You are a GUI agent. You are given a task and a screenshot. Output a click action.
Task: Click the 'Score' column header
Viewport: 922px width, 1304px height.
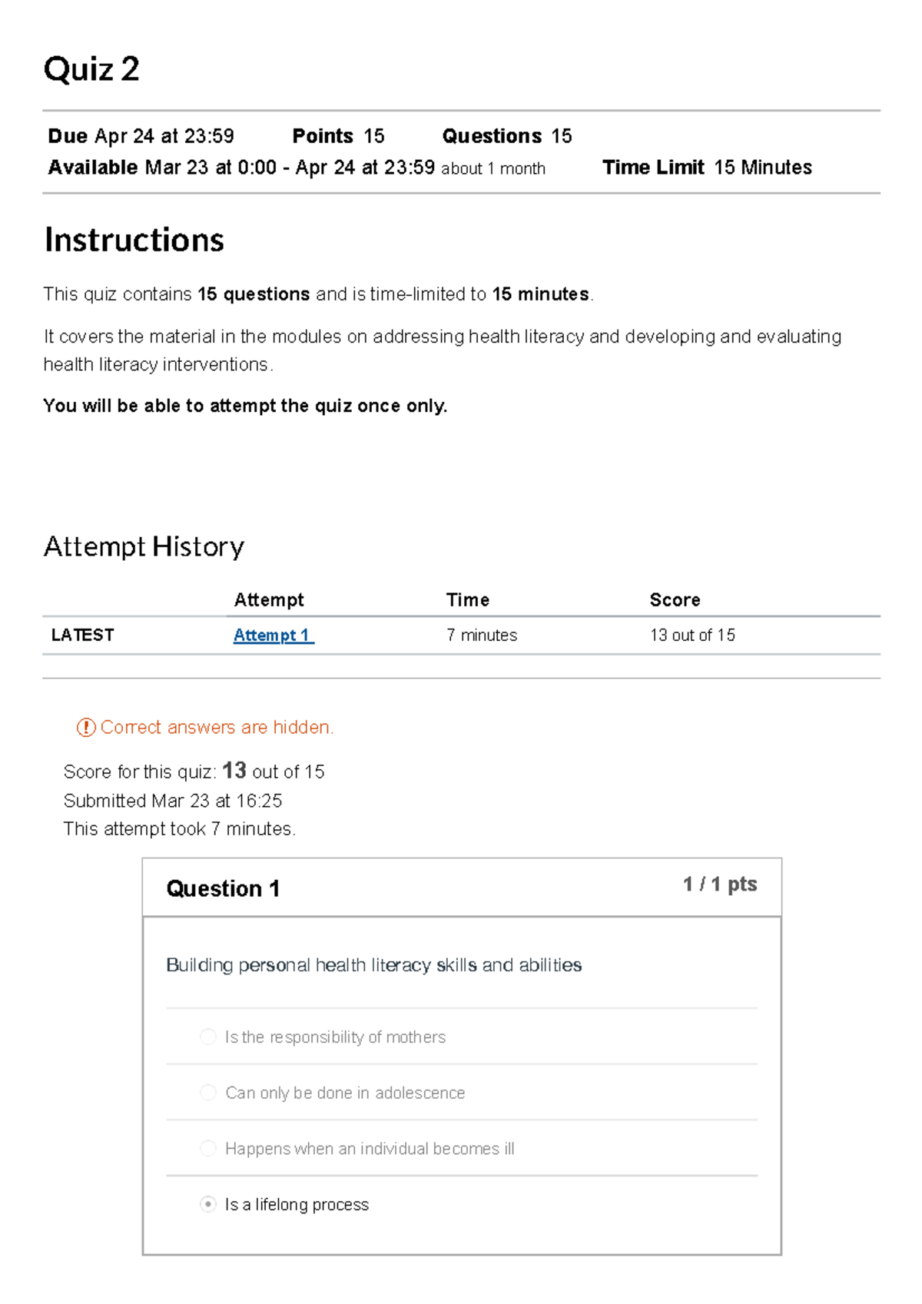(675, 599)
